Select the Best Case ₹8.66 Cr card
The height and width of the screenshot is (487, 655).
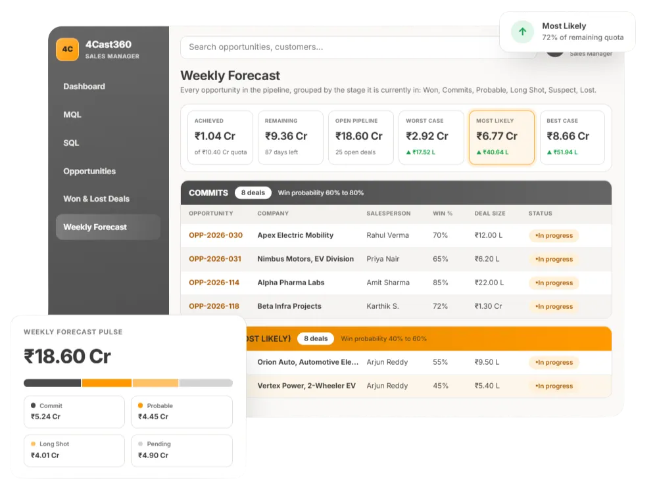click(572, 137)
